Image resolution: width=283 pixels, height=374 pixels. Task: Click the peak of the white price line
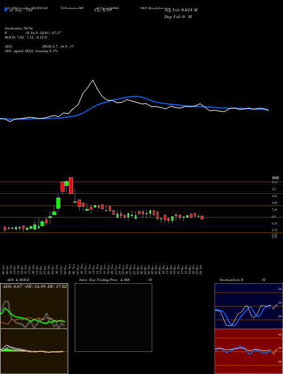pyautogui.click(x=93, y=80)
